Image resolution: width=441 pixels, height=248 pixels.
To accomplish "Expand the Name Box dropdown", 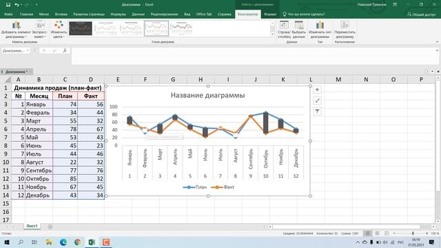I will pyautogui.click(x=28, y=50).
